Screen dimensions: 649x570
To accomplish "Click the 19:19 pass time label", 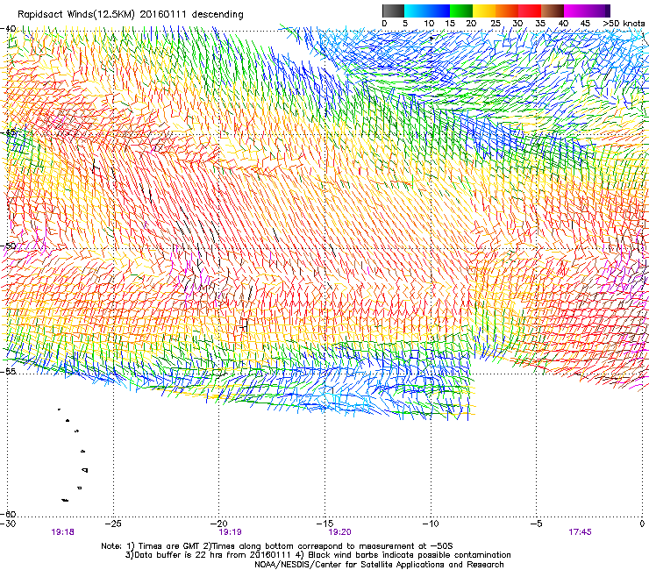I will (x=230, y=532).
